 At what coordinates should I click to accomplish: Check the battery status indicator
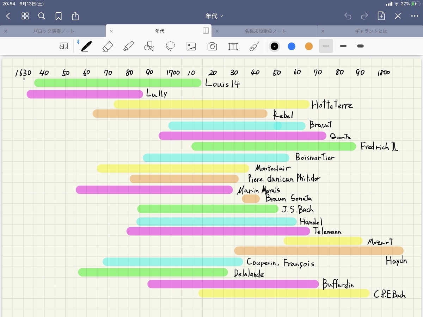click(415, 4)
